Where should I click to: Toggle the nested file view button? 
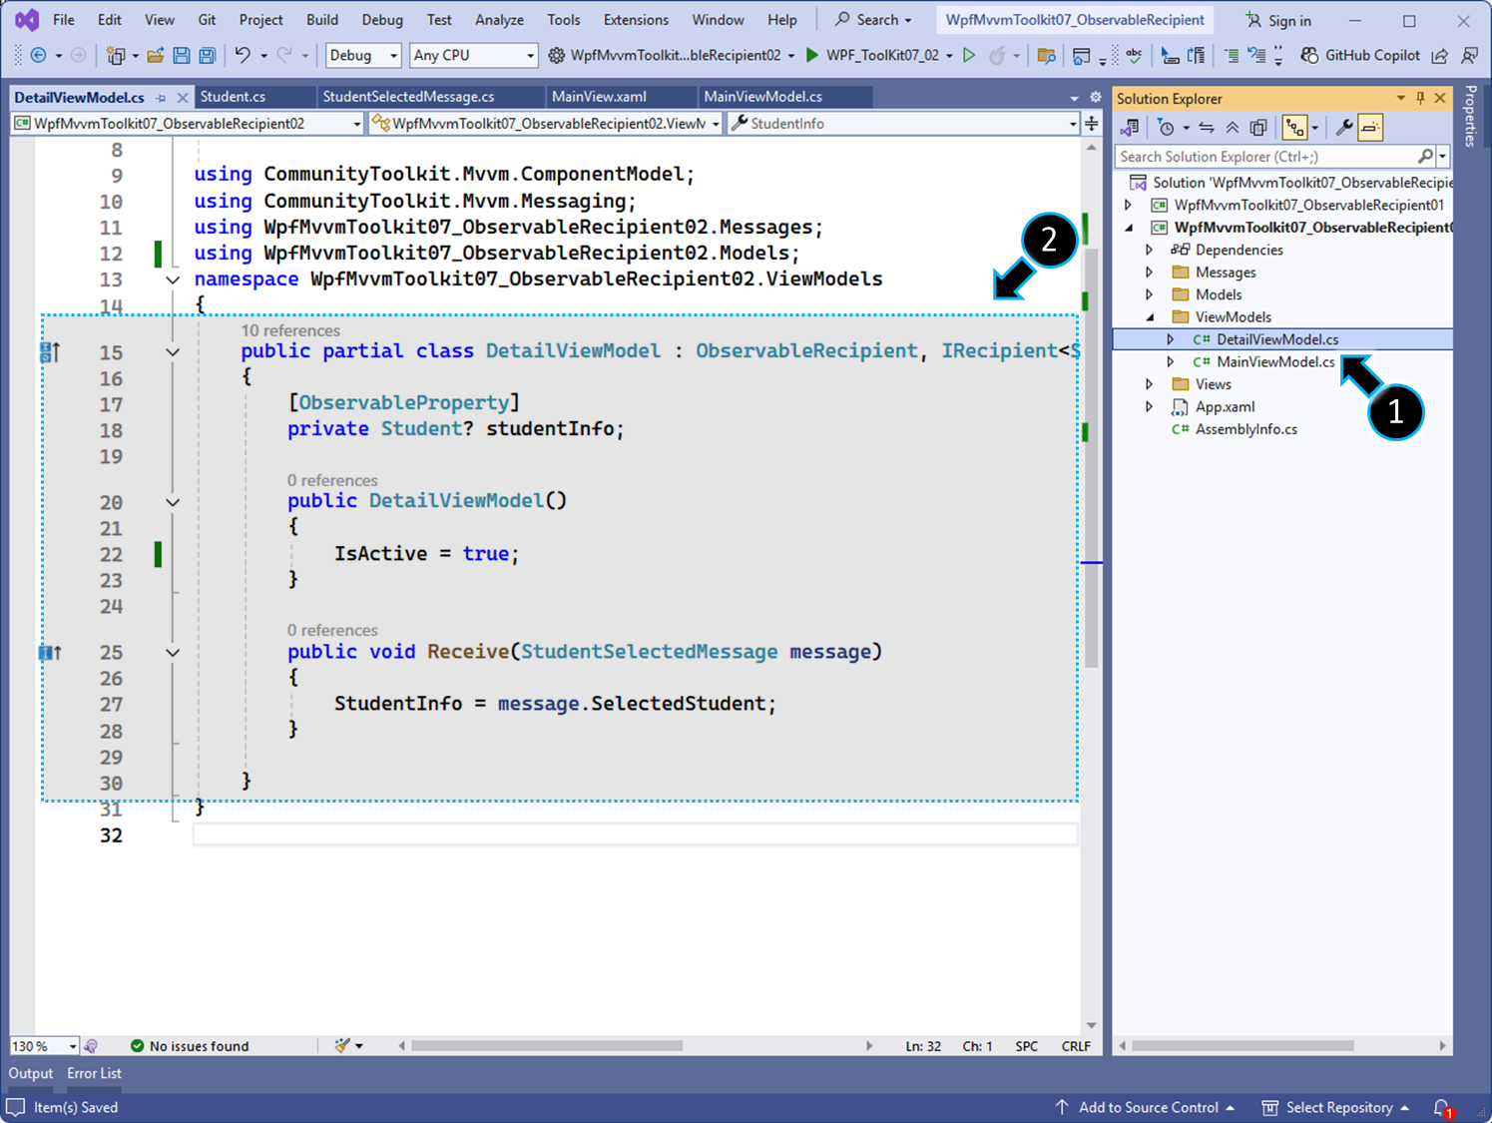click(1294, 128)
